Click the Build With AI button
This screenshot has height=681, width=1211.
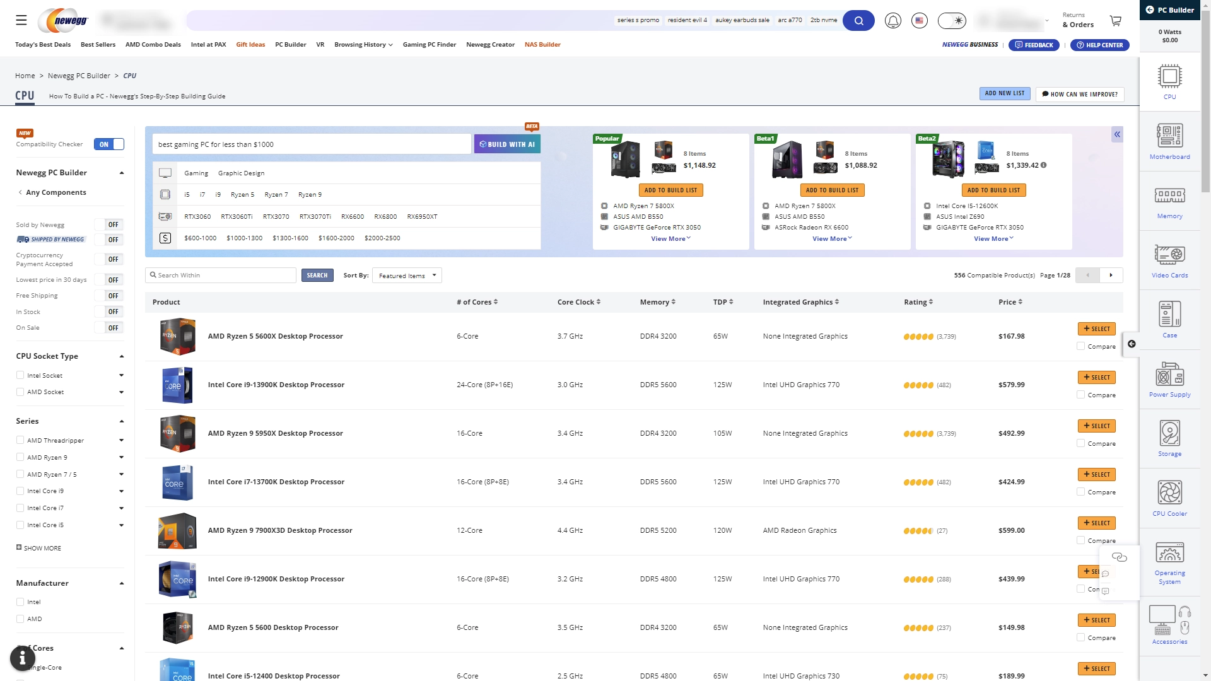point(506,144)
